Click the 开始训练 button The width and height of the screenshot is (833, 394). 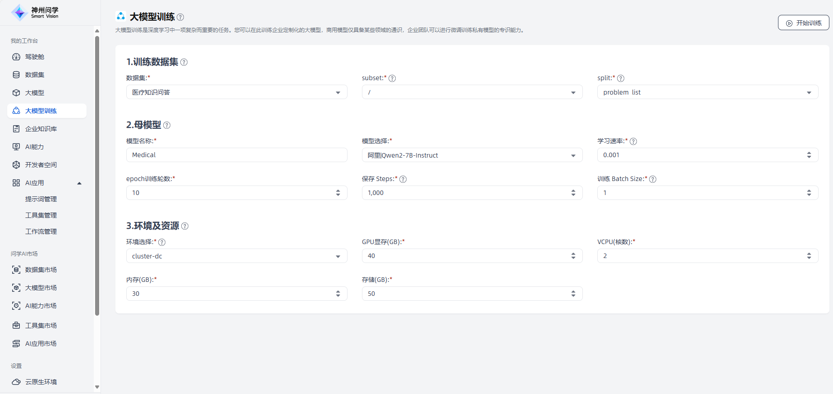803,23
